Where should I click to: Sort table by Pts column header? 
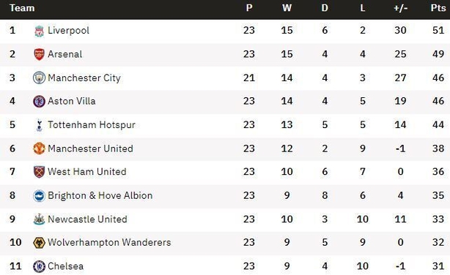click(438, 8)
